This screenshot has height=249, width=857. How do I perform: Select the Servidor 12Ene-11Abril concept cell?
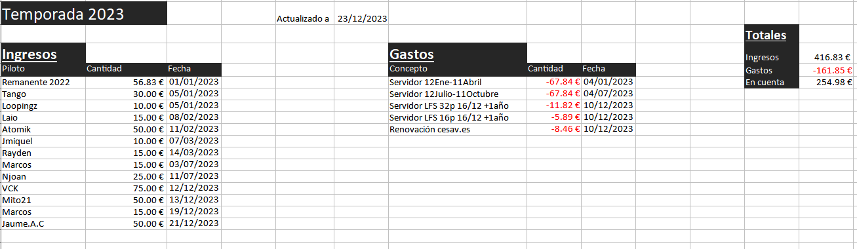458,82
